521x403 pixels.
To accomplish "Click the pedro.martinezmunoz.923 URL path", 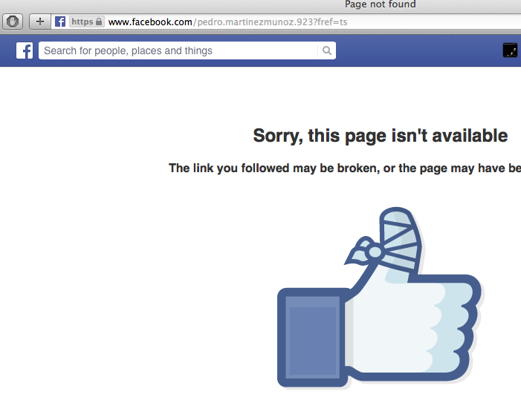I will 255,22.
